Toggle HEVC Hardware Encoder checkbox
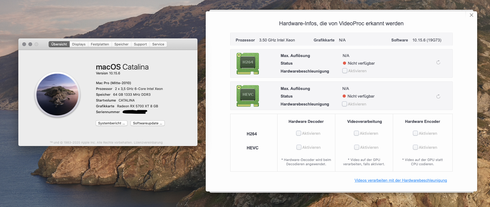Viewport: 490px width, 207px height. (x=415, y=147)
